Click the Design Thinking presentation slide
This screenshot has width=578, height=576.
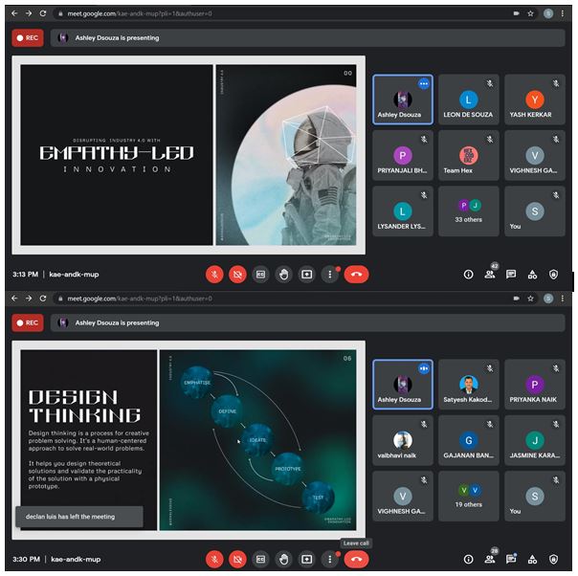[189, 440]
